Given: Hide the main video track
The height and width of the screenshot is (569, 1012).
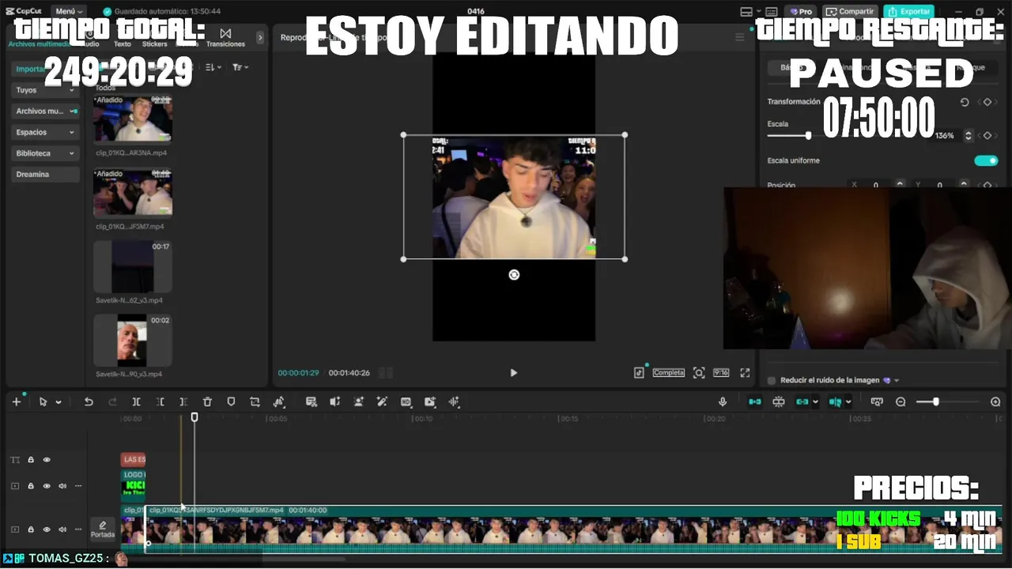Looking at the screenshot, I should point(47,529).
